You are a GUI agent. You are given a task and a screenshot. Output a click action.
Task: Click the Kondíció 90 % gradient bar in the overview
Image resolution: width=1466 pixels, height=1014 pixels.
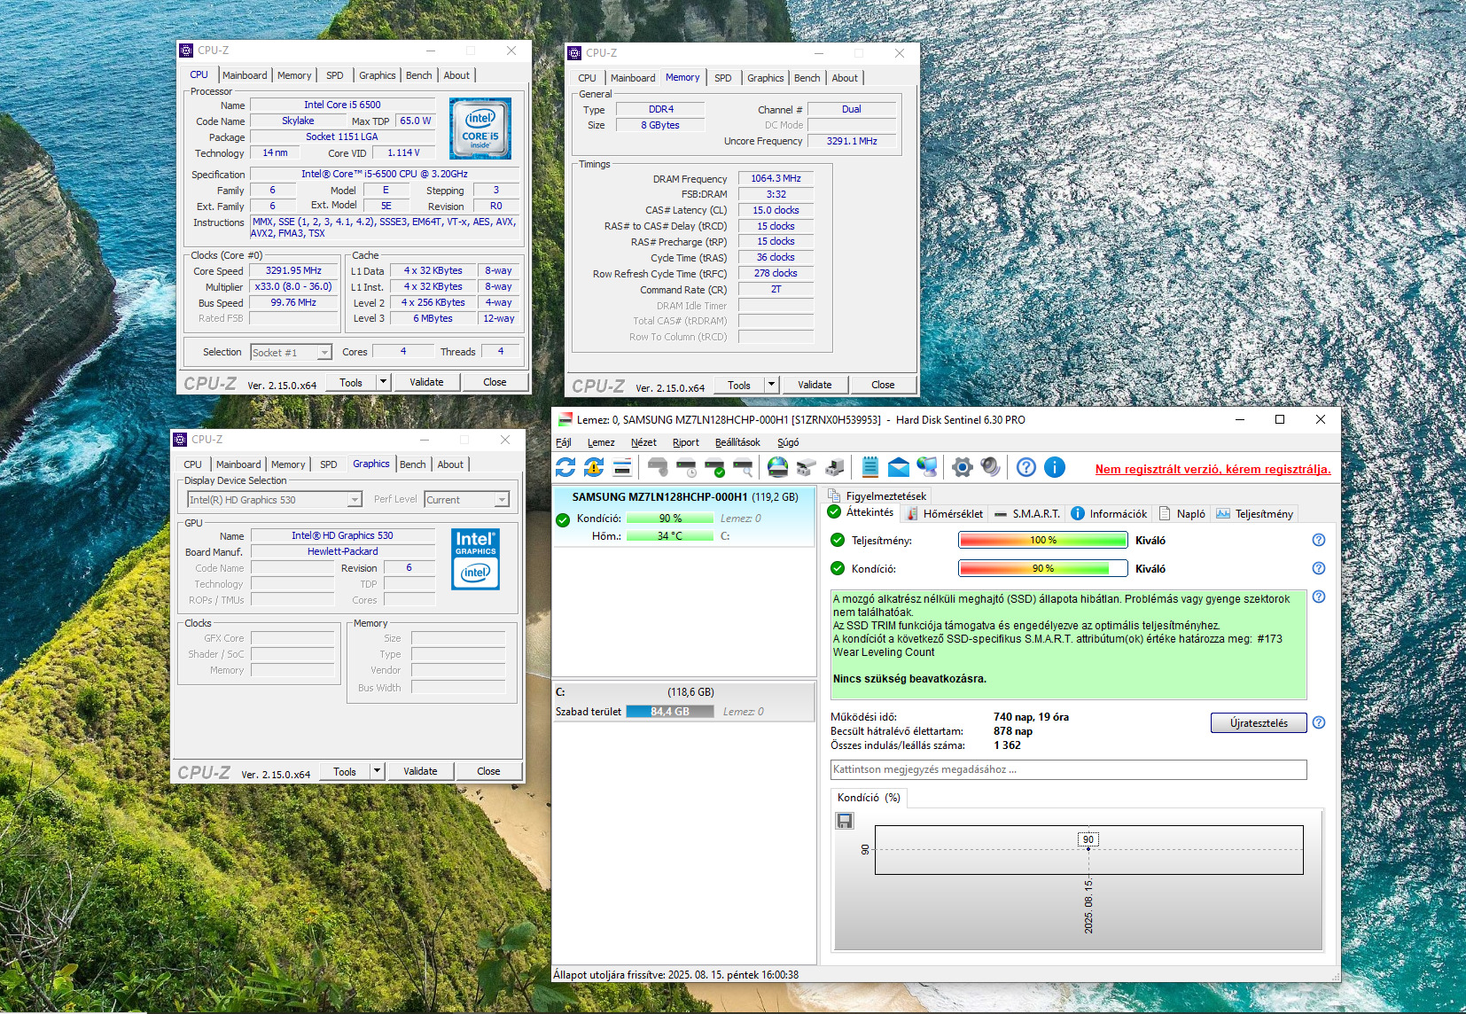tap(1042, 568)
